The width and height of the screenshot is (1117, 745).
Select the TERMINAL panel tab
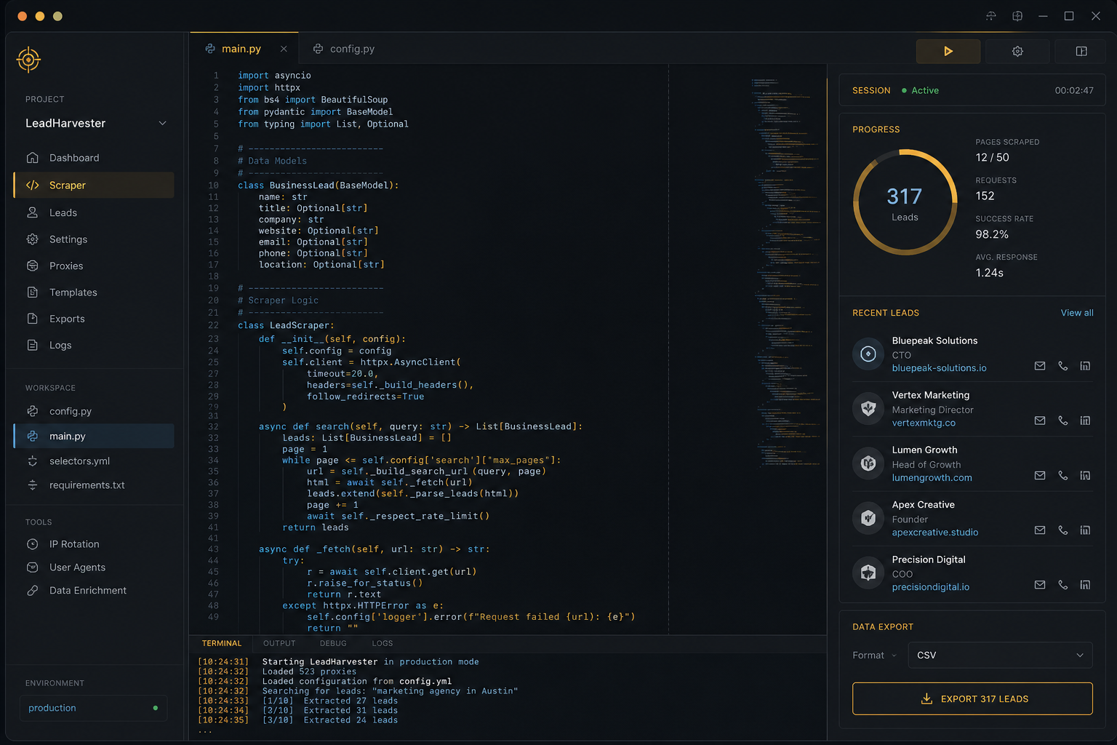[x=221, y=644]
